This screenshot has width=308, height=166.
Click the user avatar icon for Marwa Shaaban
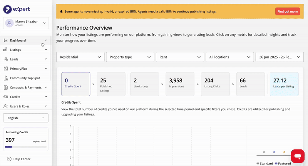(x=9, y=23)
